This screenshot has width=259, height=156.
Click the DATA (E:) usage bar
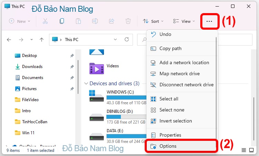126,136
